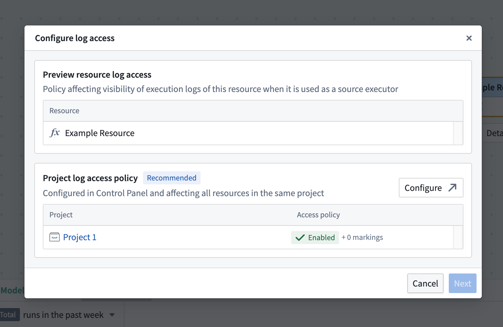Click the external arrow icon on Configure
Screen dimensions: 503x327
452,188
